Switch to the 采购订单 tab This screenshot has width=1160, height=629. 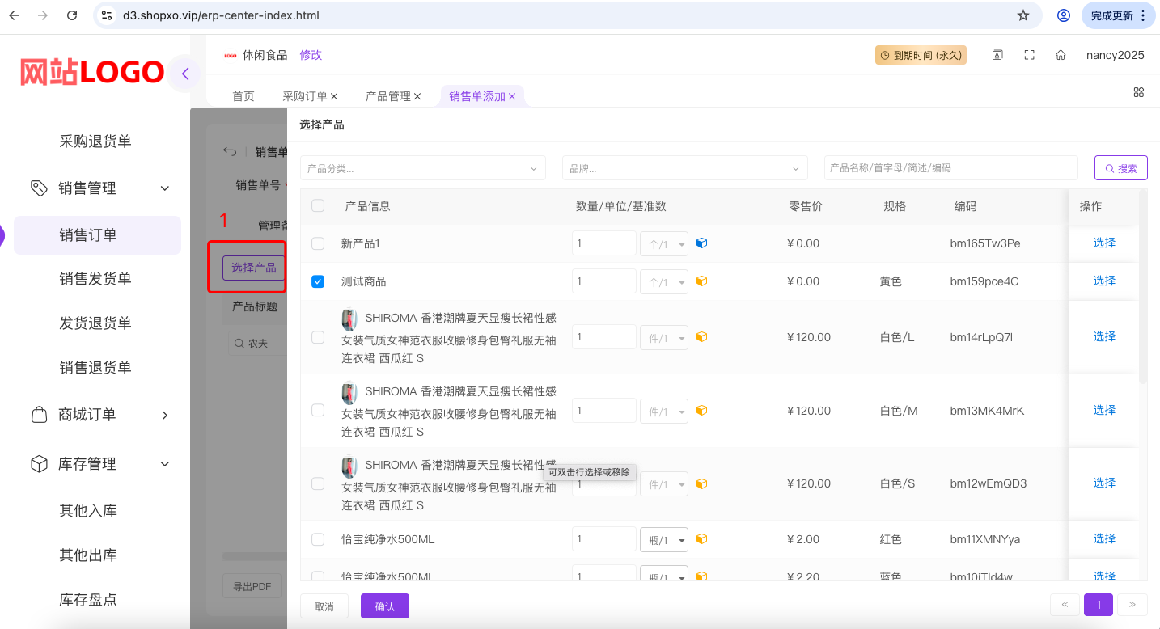pyautogui.click(x=305, y=96)
